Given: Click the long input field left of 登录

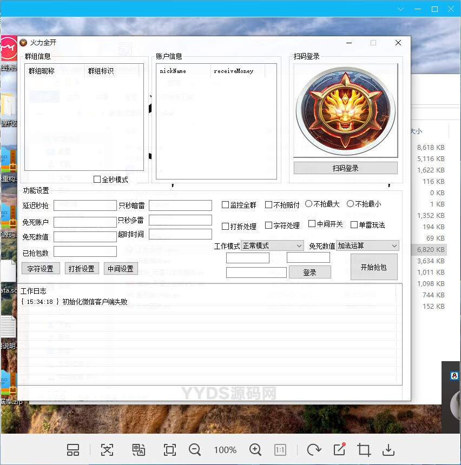Looking at the screenshot, I should [x=256, y=272].
